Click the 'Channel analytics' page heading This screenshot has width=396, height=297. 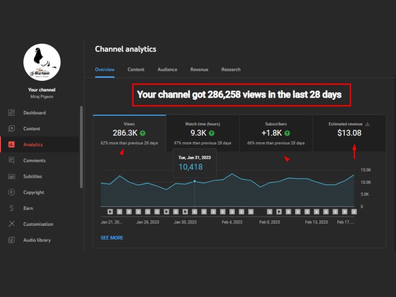(126, 49)
